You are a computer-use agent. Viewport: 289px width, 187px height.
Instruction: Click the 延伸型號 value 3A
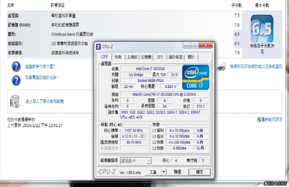164,106
